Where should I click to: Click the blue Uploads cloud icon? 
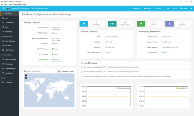[x=84, y=24]
